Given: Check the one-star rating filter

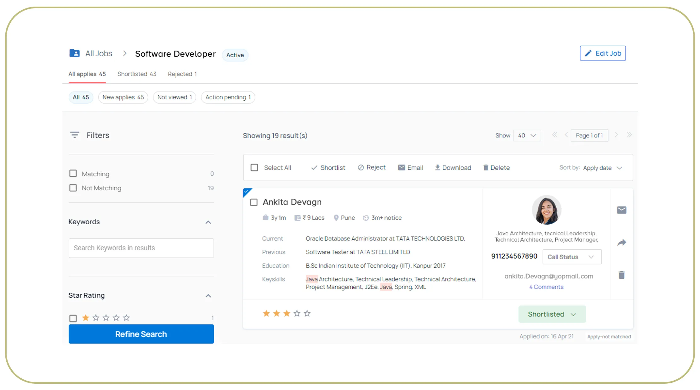Looking at the screenshot, I should (x=73, y=318).
